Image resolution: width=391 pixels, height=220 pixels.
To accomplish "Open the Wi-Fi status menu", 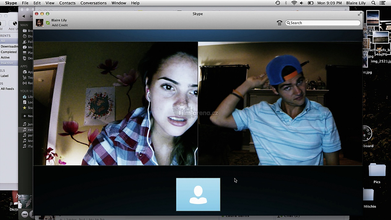I will pos(294,3).
